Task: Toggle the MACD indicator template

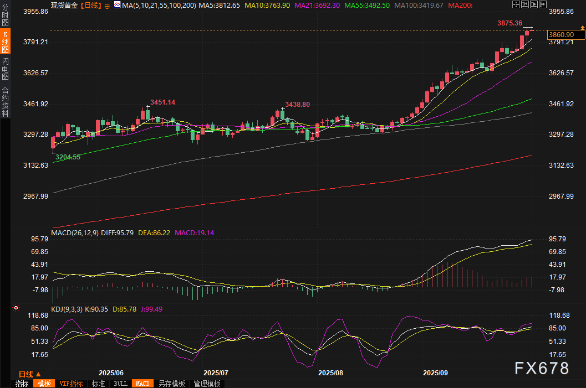Action: [x=142, y=384]
